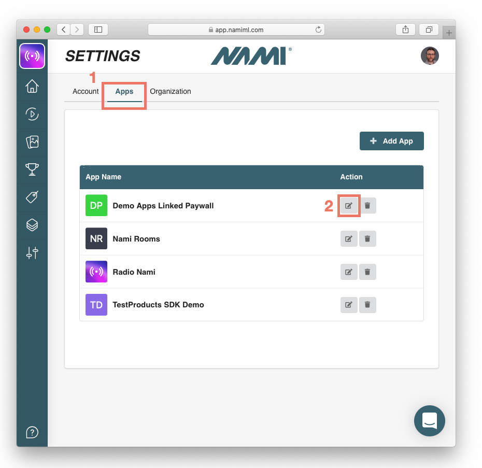This screenshot has height=468, width=482.
Task: Open the sliders settings sidebar icon
Action: point(32,253)
